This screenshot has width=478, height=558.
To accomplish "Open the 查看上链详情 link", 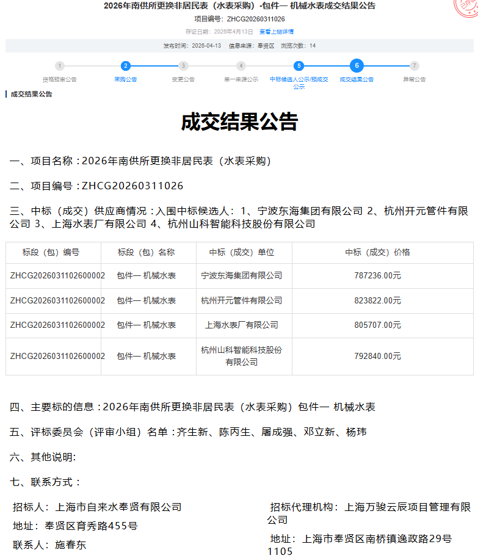I will coord(277,31).
